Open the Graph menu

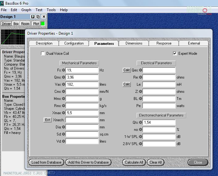click(26, 10)
